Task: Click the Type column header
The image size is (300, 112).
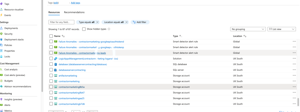Action: click(176, 36)
